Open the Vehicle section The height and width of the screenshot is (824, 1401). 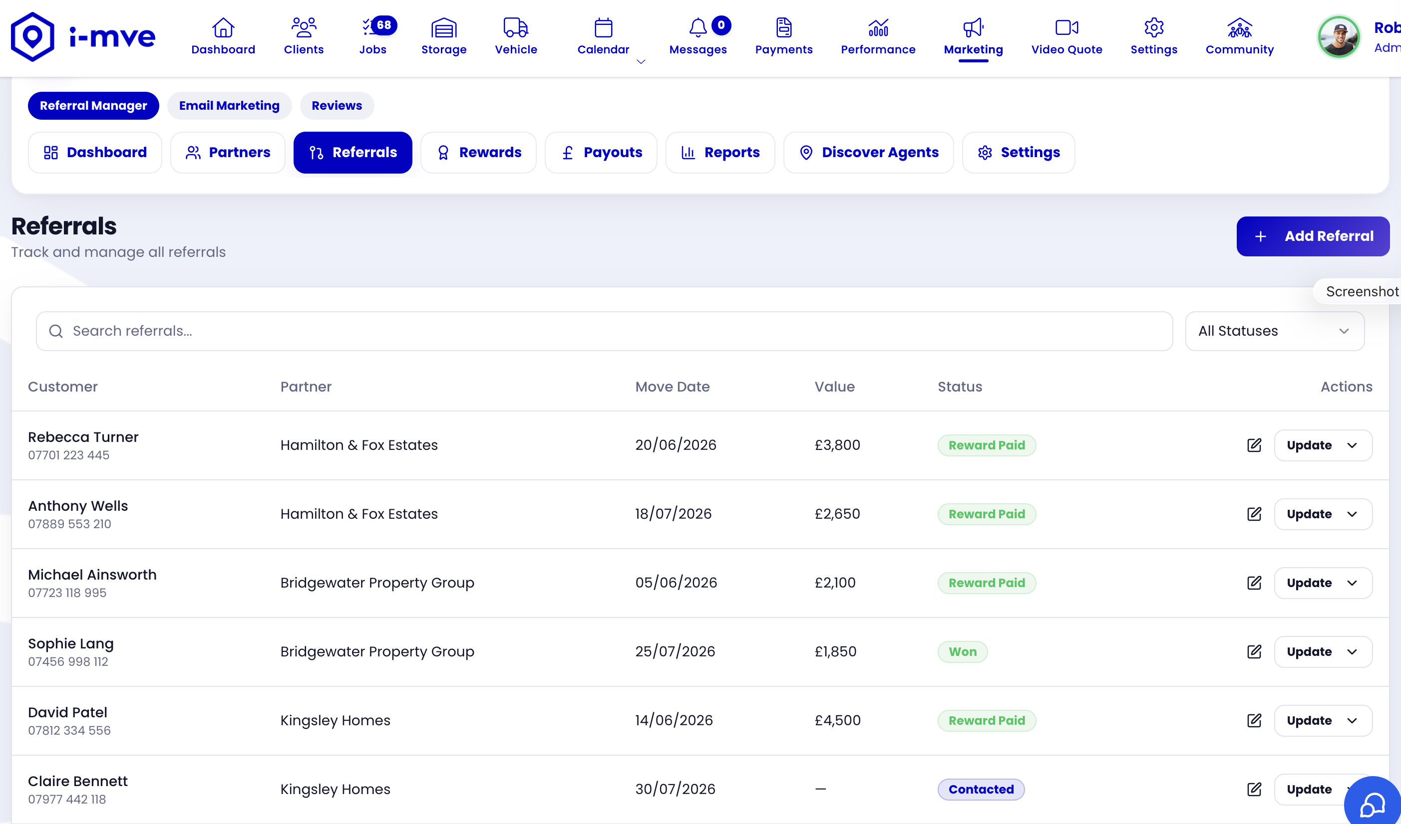pyautogui.click(x=516, y=36)
